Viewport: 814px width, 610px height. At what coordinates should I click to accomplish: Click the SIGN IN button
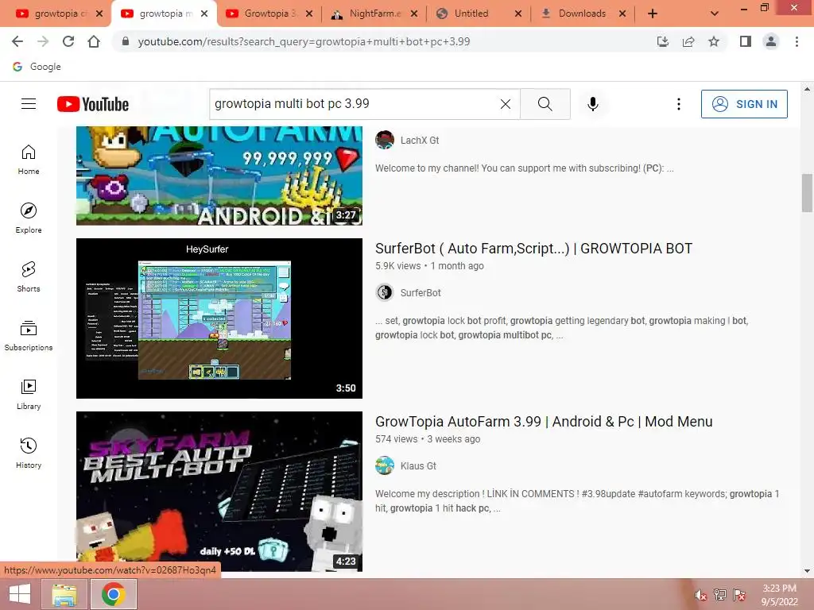pos(744,104)
